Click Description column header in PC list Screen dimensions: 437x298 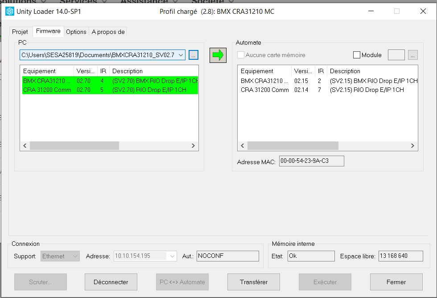[154, 71]
